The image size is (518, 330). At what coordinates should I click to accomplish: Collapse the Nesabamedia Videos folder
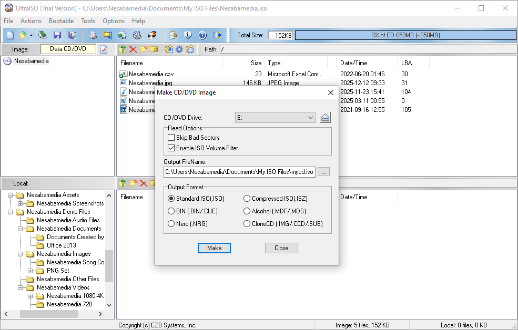pos(21,287)
